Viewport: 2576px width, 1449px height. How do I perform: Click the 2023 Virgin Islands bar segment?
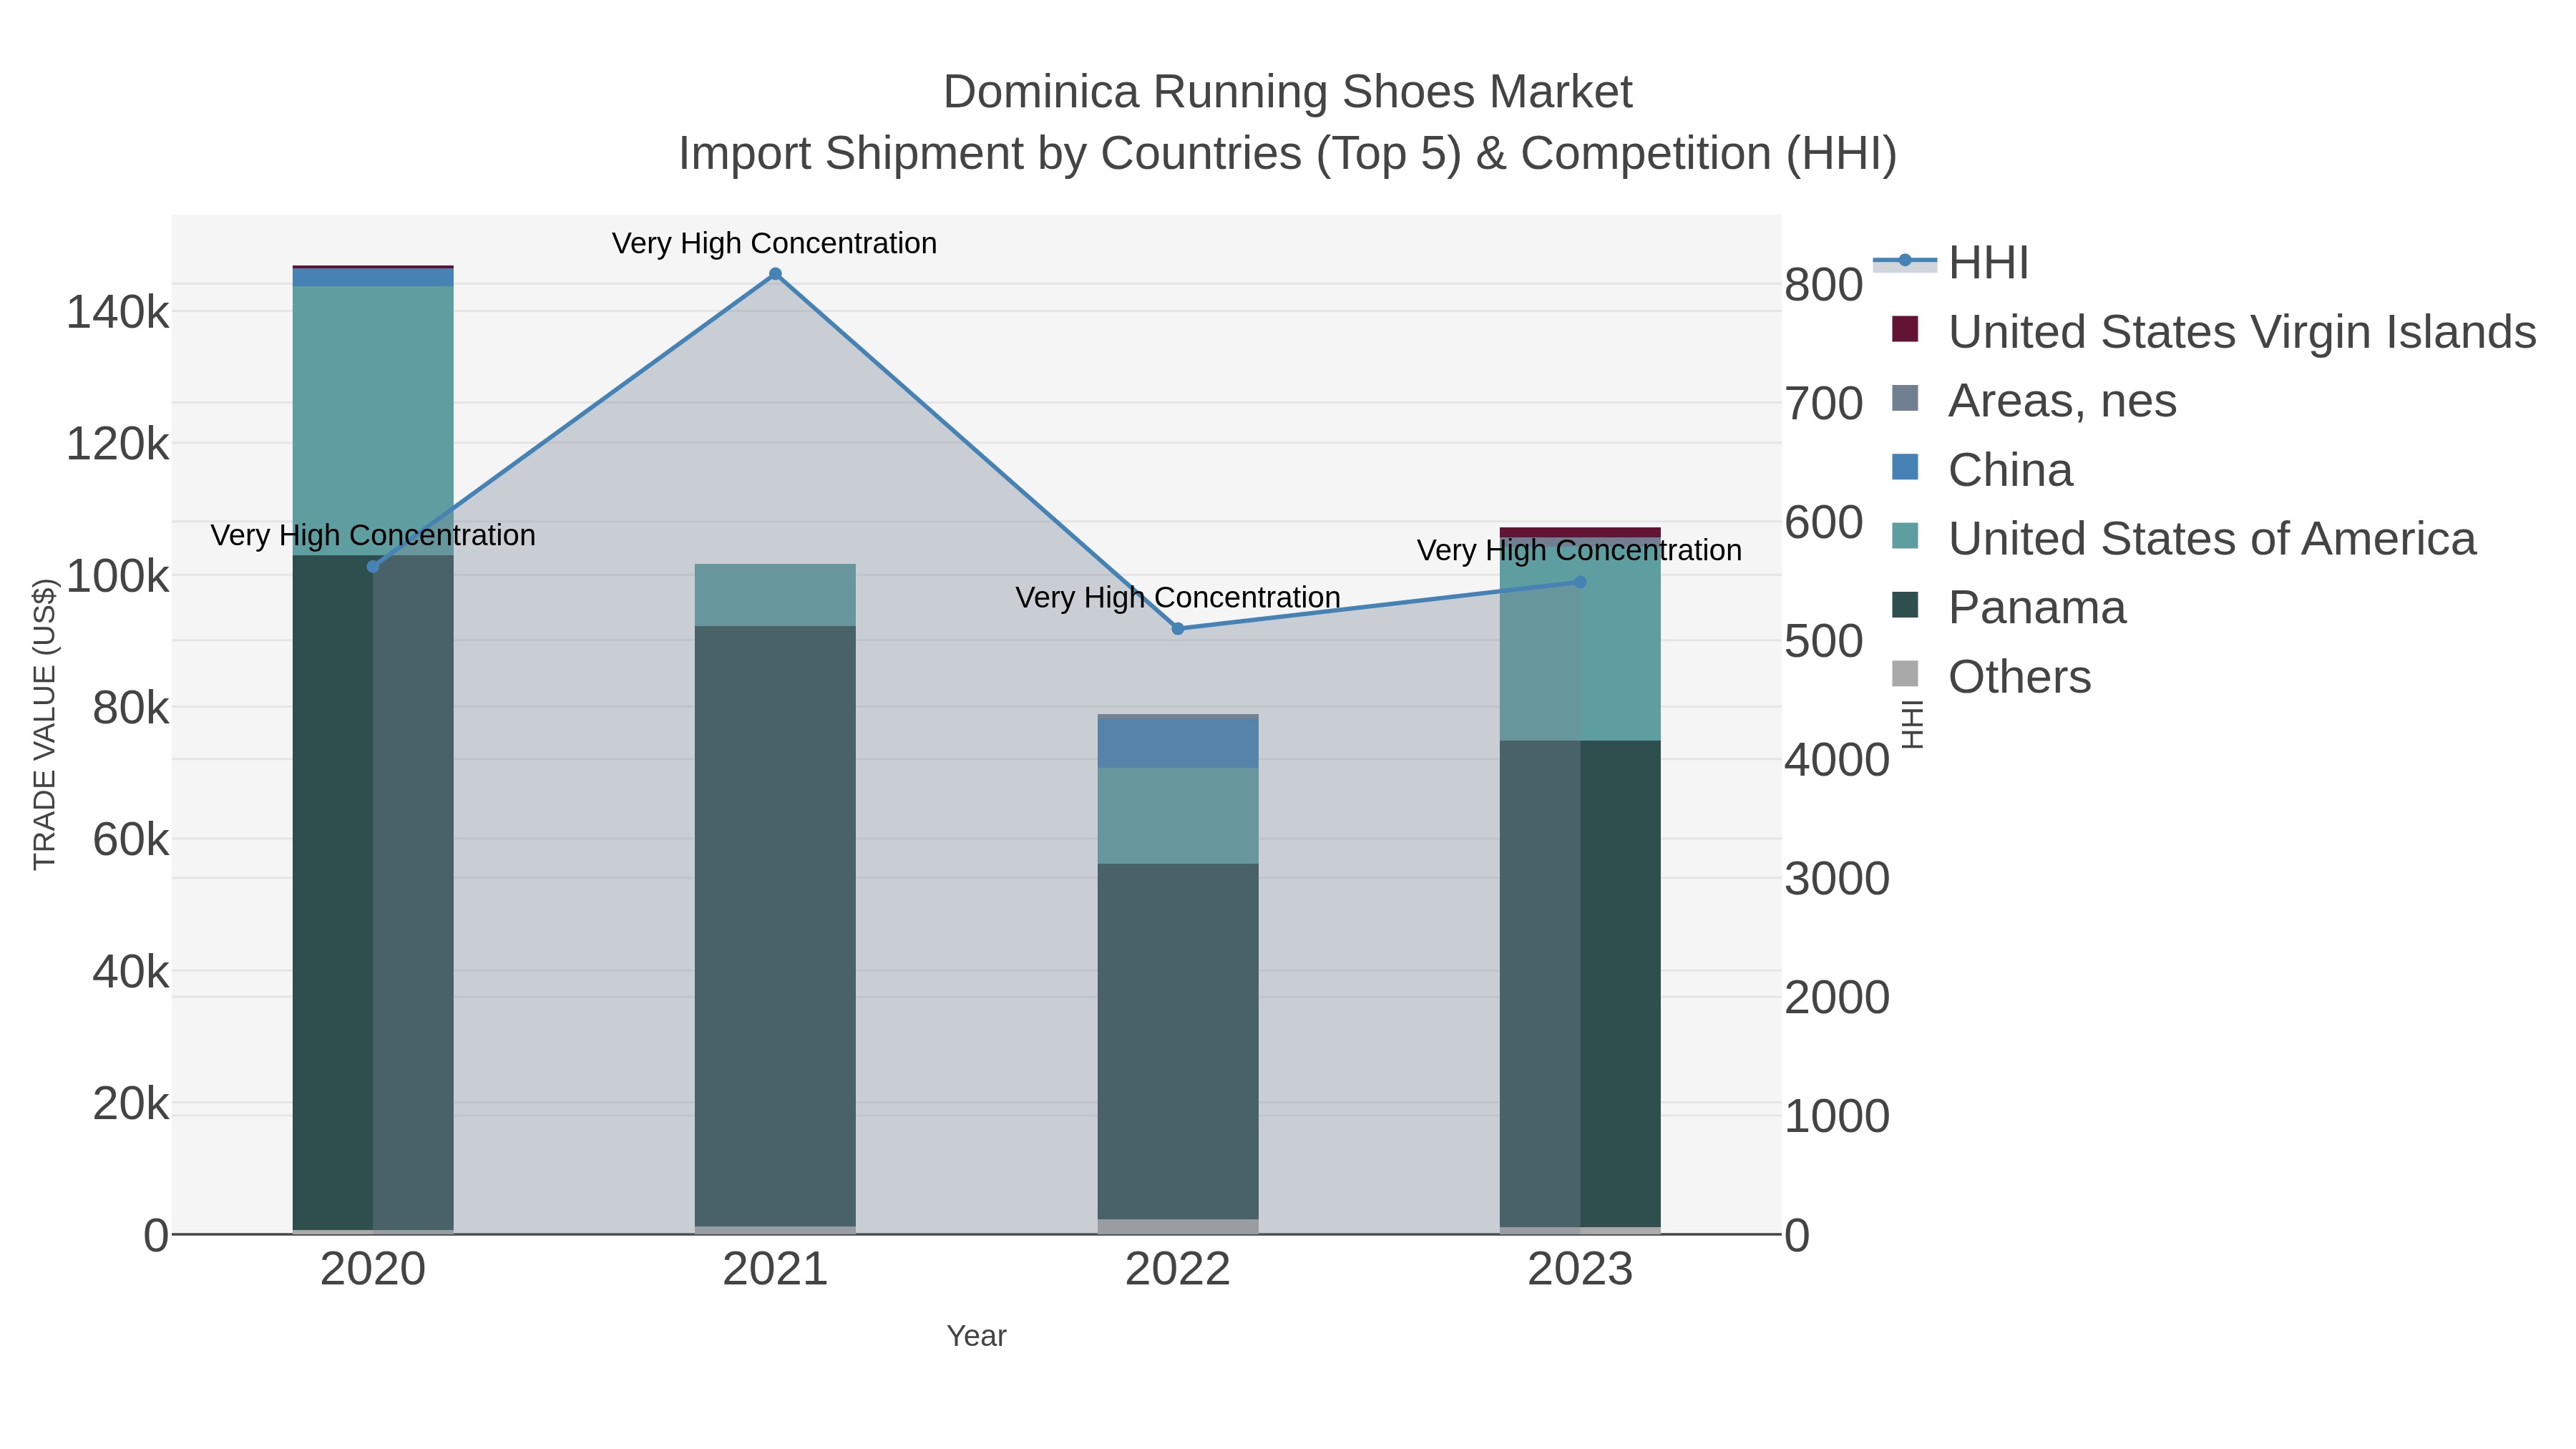(1580, 532)
